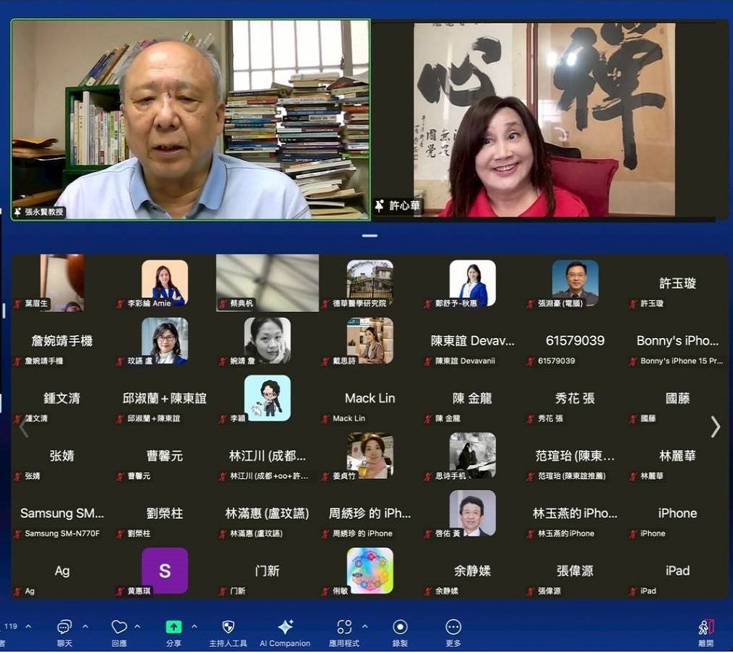
Task: Click muted mic icon next to 許玉璇
Action: [x=633, y=304]
